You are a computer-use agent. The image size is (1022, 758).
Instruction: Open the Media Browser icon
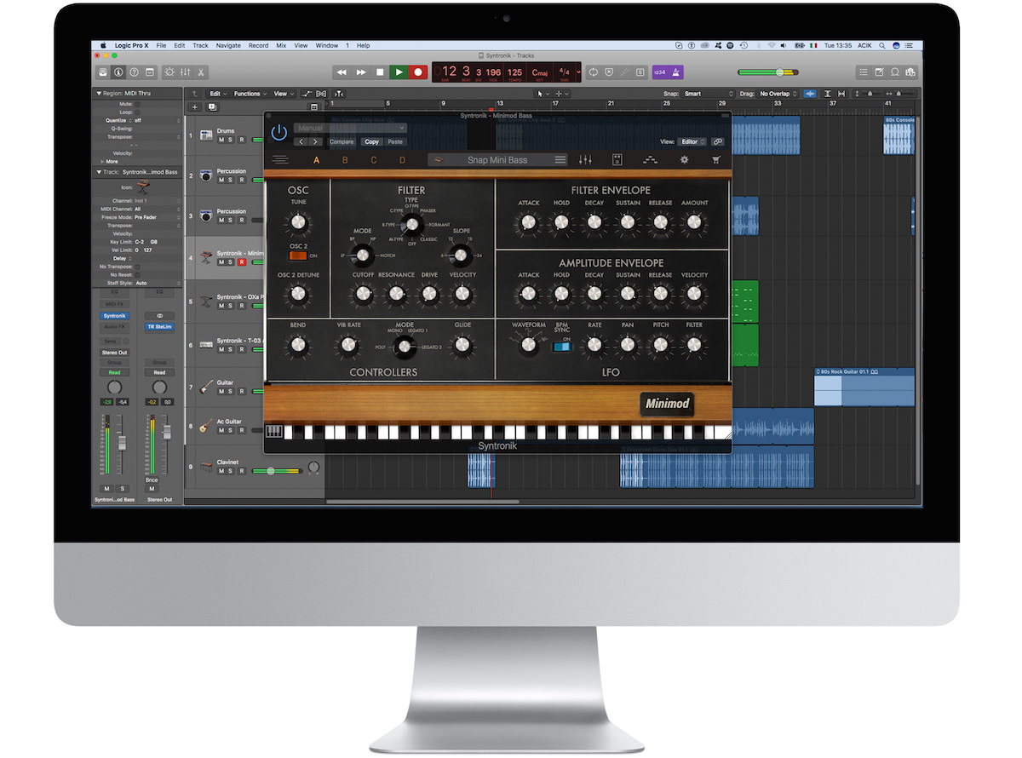[x=911, y=72]
